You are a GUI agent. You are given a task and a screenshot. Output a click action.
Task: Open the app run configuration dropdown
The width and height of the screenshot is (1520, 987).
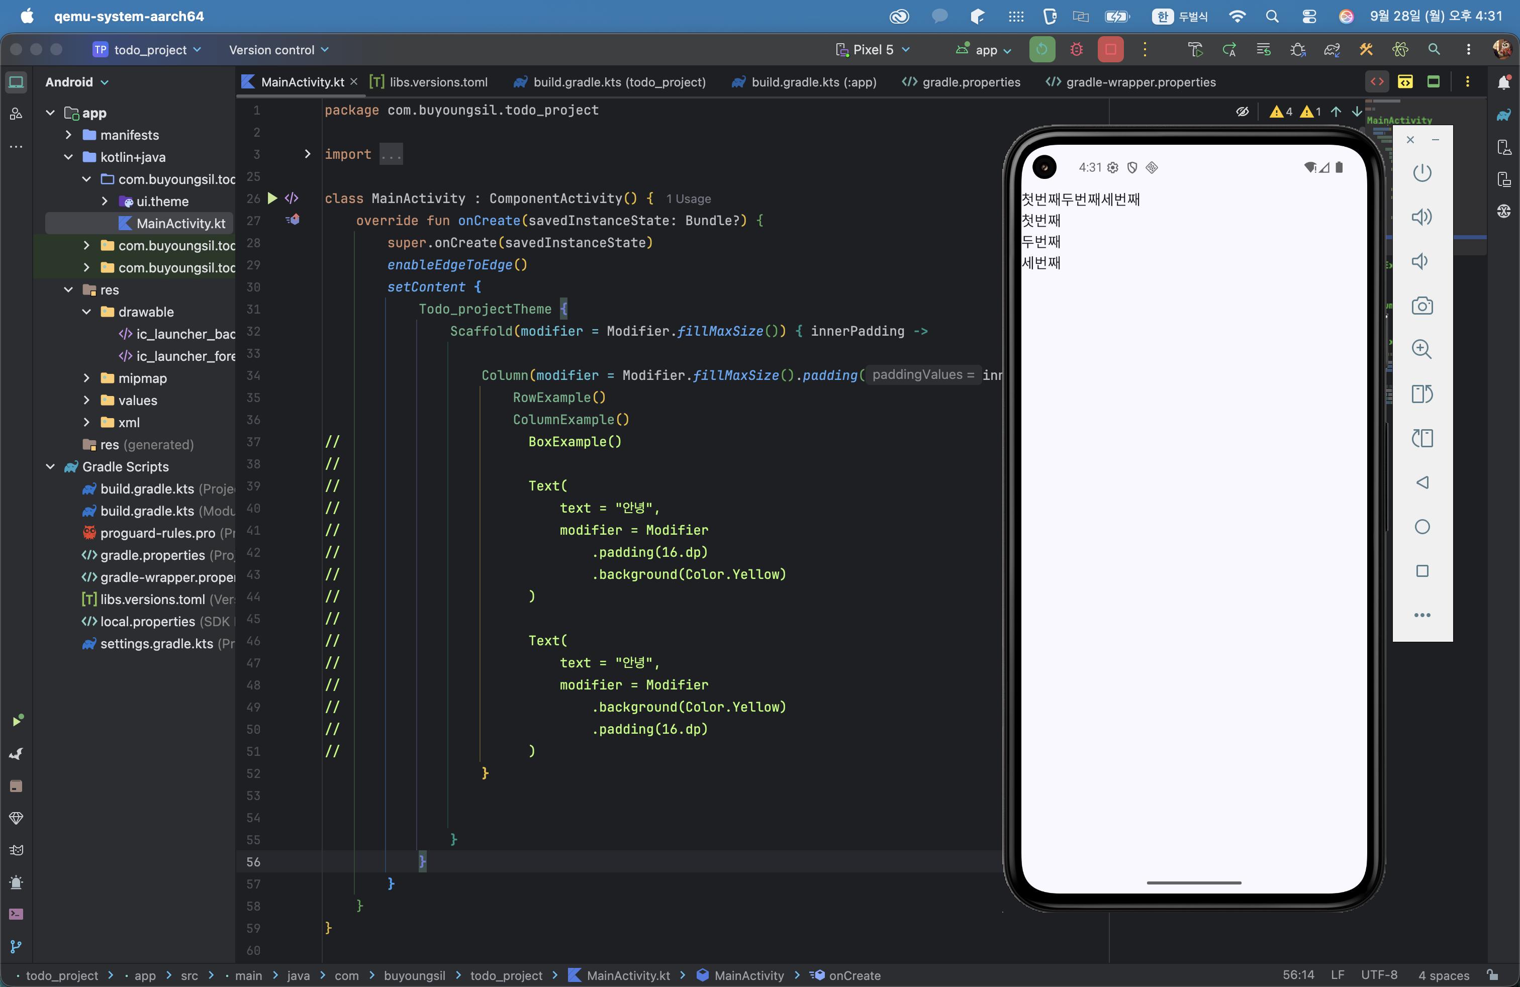coord(984,50)
